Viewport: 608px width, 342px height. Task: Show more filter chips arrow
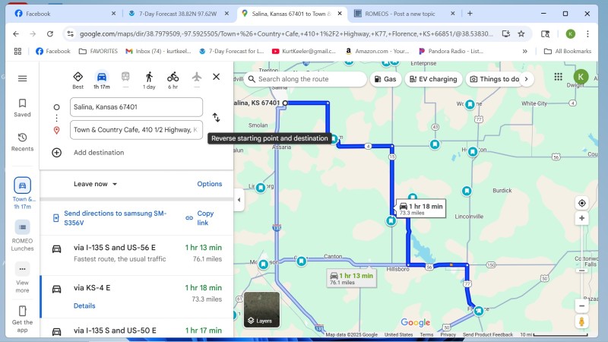tap(526, 79)
